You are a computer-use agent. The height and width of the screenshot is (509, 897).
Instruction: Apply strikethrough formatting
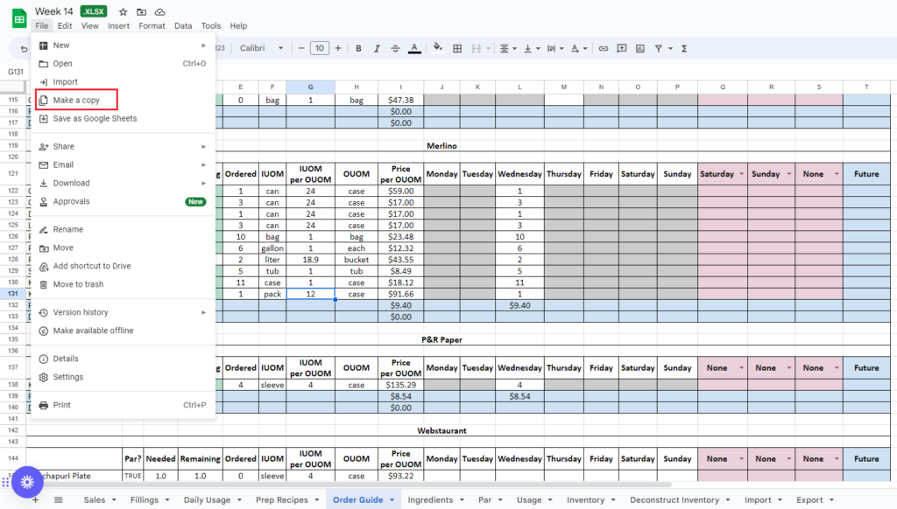(x=395, y=48)
